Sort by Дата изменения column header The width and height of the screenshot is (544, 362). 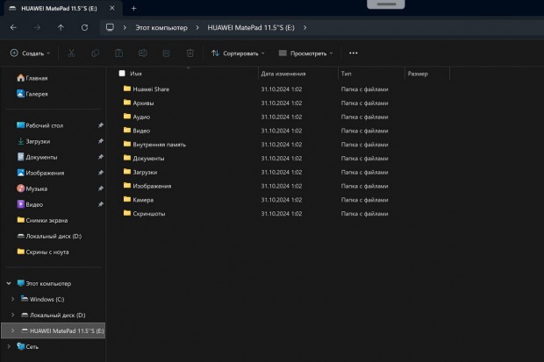coord(283,74)
